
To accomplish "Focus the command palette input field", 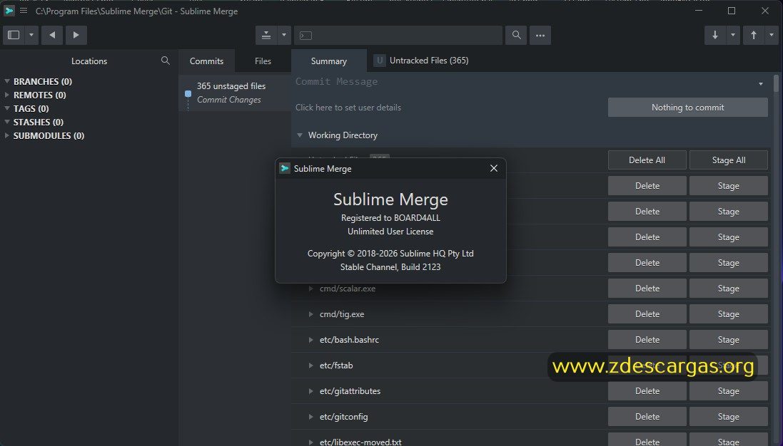I will (398, 36).
